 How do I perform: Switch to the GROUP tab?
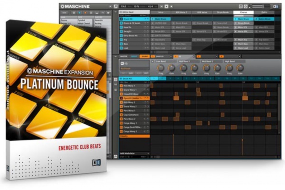tap(134, 57)
